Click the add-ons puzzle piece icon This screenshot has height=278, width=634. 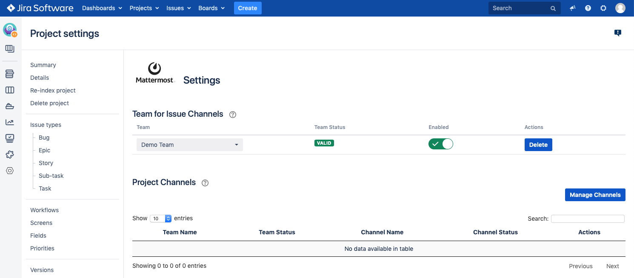point(10,154)
